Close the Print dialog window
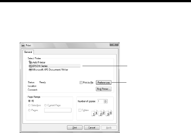Image resolution: width=191 pixels, height=133 pixels. point(114,44)
